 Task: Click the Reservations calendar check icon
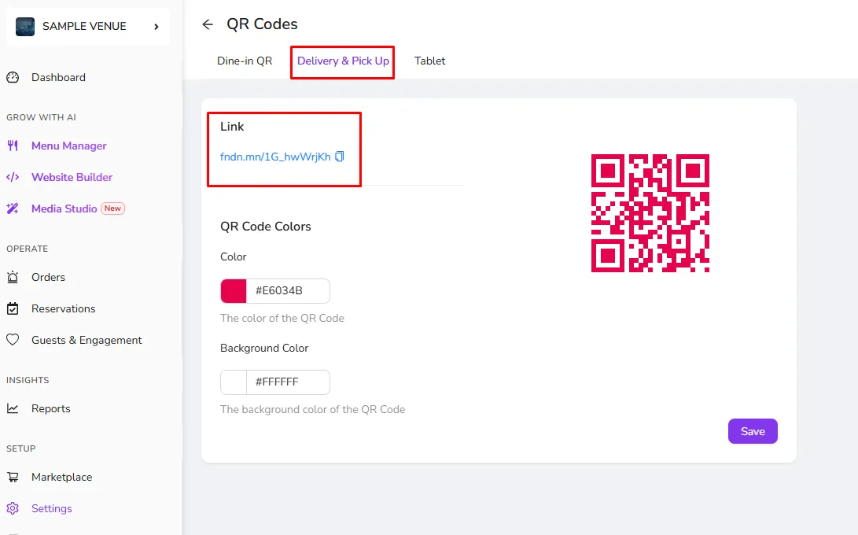13,308
